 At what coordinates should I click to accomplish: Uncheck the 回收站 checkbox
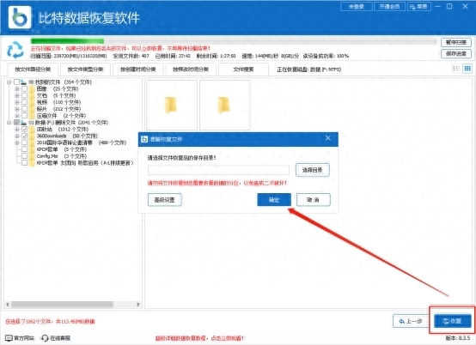[24, 129]
